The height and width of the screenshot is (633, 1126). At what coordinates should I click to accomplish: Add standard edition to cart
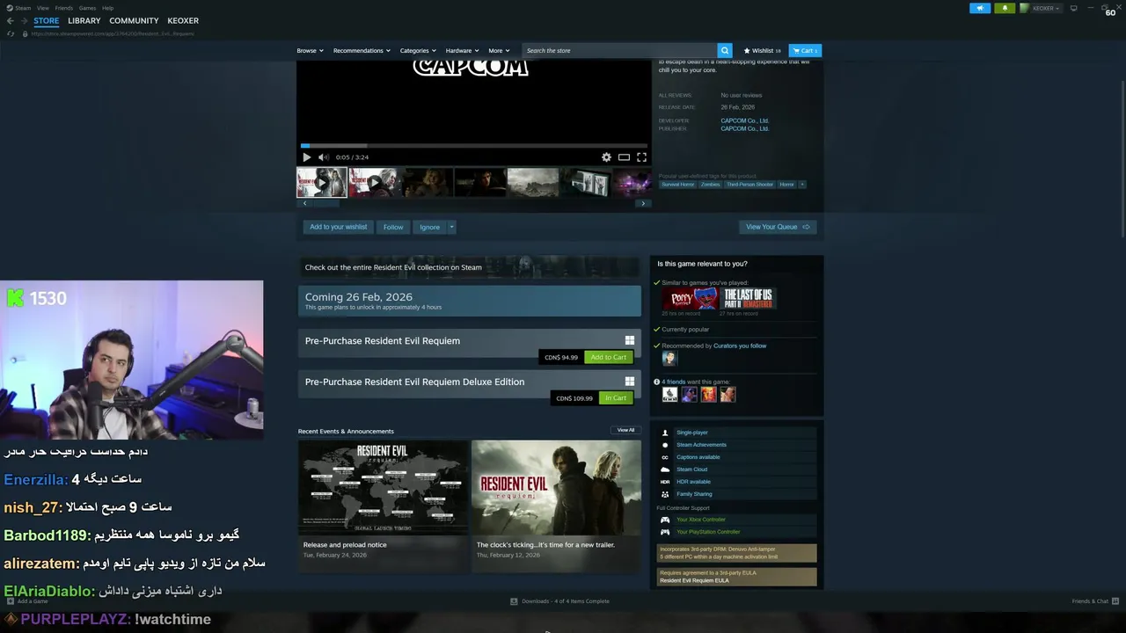point(609,357)
